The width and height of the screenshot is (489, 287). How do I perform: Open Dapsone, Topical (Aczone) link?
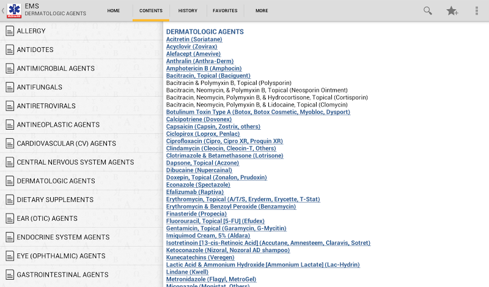pyautogui.click(x=203, y=163)
